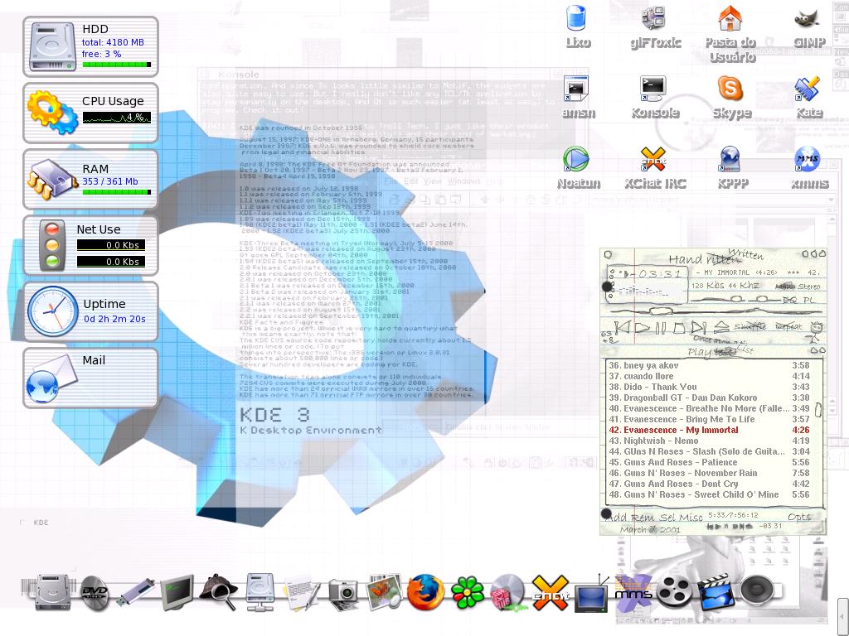Click the XMMS eject button
The height and width of the screenshot is (636, 849).
pyautogui.click(x=721, y=326)
